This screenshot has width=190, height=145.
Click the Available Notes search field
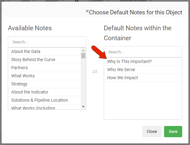coord(47,42)
